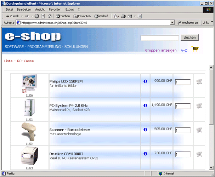Add Philips LCD 150P2M to cart
Image resolution: width=215 pixels, height=177 pixels.
199,82
